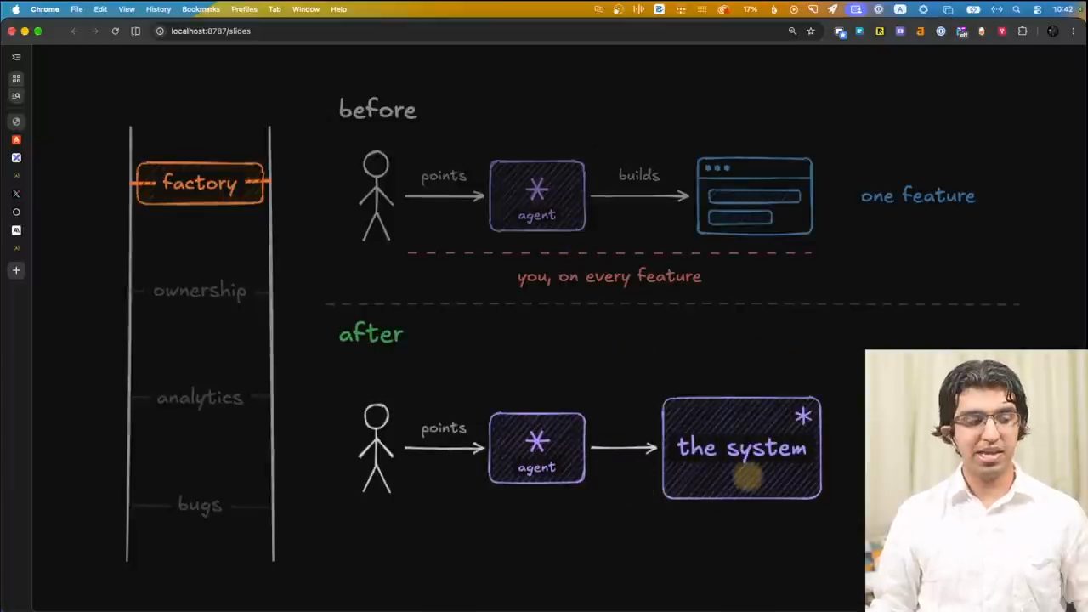
Task: Open Spotlight search in the menu bar
Action: pyautogui.click(x=1016, y=9)
